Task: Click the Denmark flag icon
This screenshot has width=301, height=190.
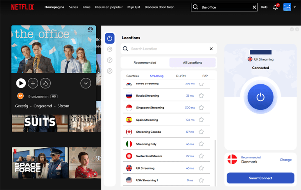Action: click(x=232, y=159)
